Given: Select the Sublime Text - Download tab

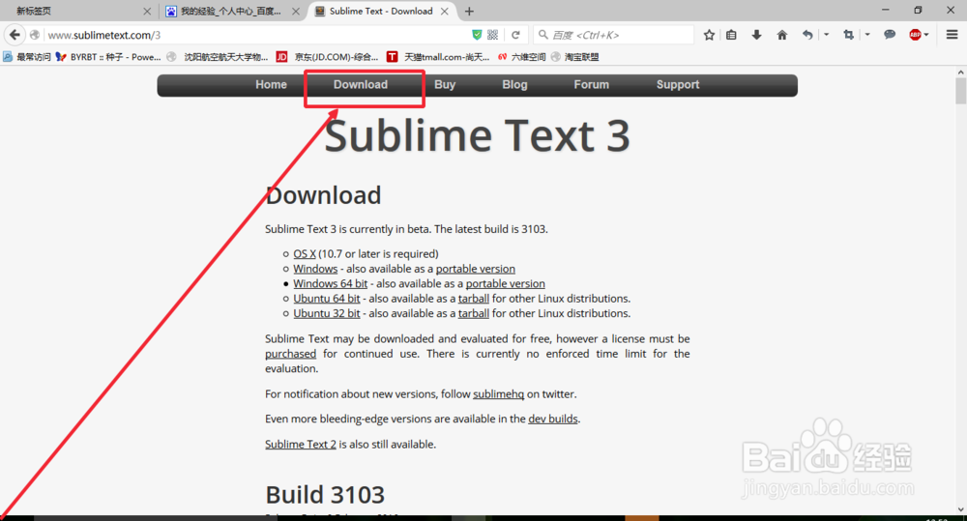Looking at the screenshot, I should point(382,11).
